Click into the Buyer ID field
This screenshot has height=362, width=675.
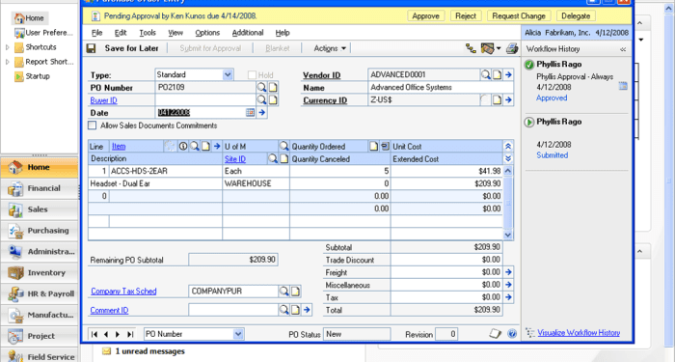(x=204, y=100)
